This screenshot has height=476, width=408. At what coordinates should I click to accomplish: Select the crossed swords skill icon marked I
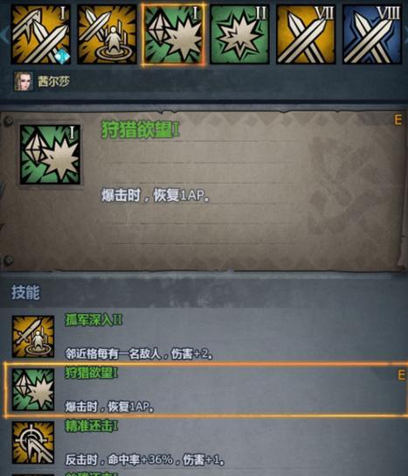point(40,34)
